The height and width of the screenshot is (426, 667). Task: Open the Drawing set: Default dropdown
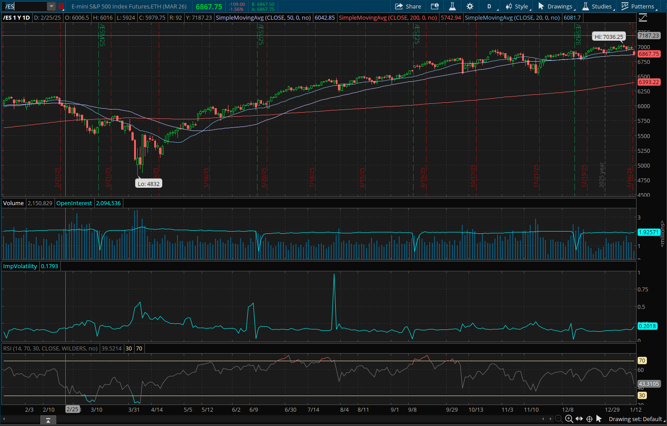coord(637,419)
